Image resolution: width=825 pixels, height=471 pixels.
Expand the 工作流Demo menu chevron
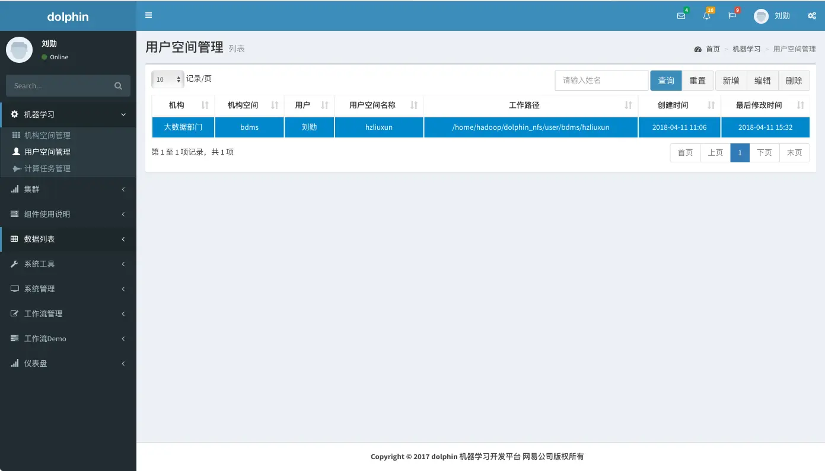pyautogui.click(x=123, y=339)
